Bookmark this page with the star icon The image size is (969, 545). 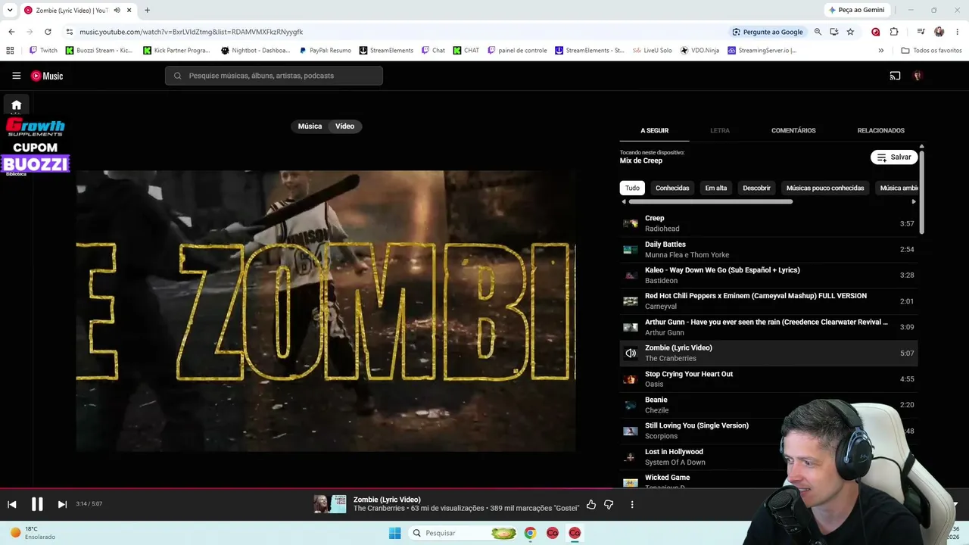850,32
